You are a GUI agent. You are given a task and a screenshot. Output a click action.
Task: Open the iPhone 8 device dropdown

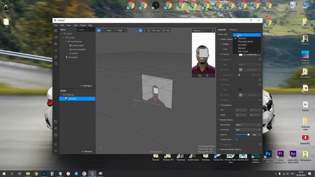(x=198, y=30)
